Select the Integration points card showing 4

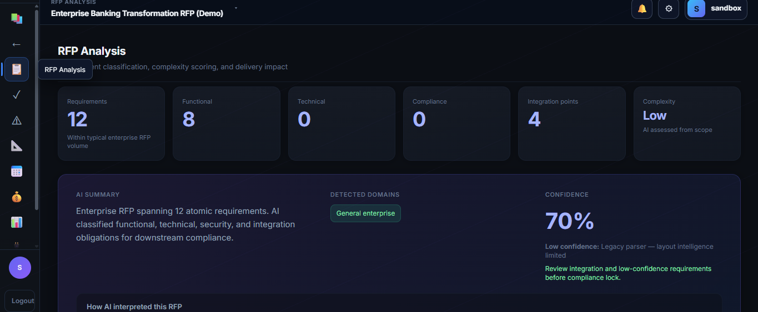[x=572, y=124]
